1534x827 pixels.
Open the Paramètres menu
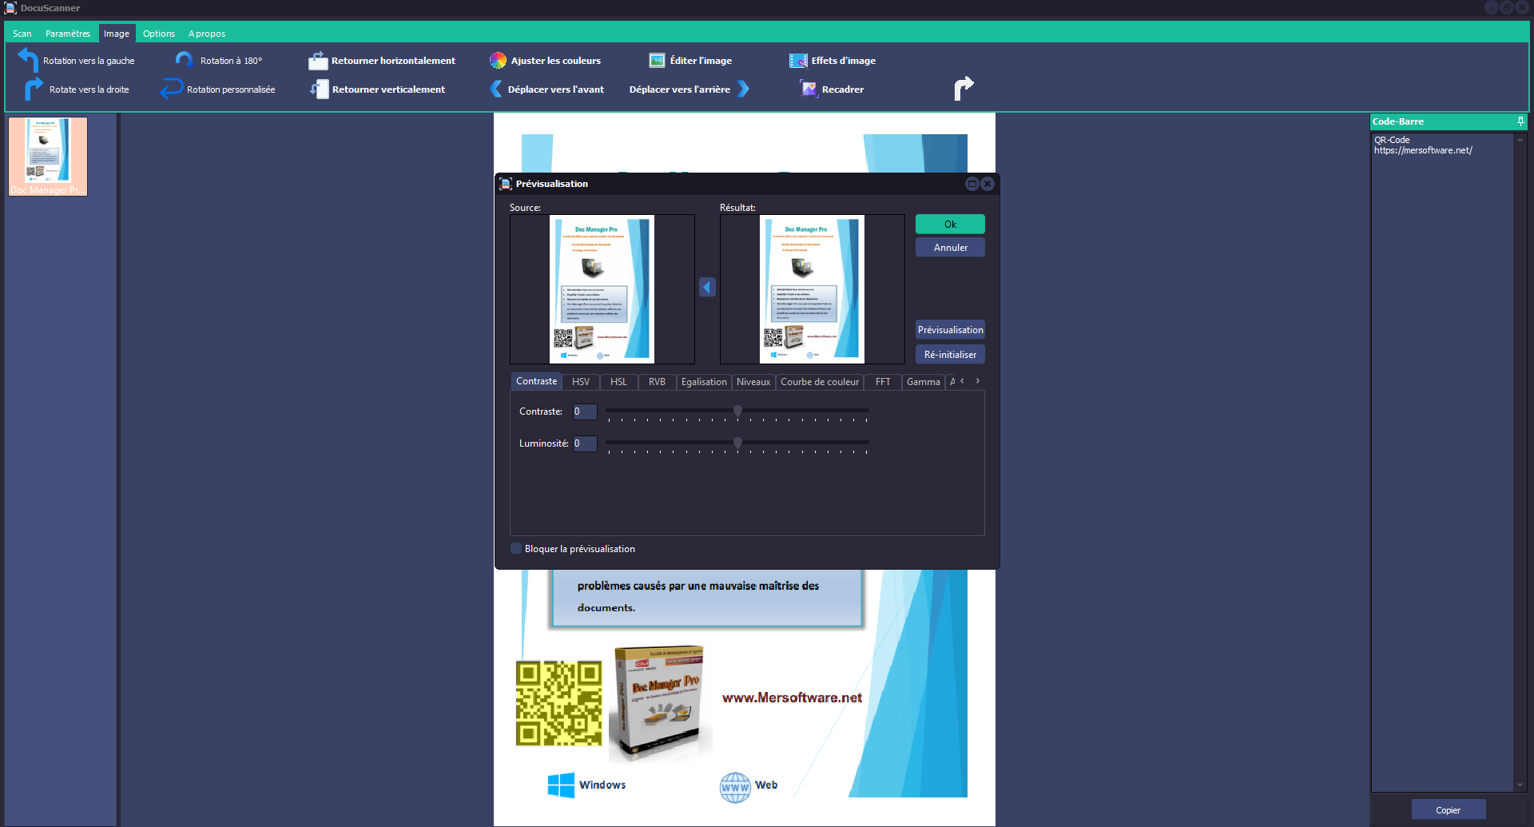click(x=67, y=34)
